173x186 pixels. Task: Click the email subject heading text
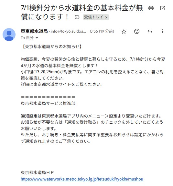coord(82,12)
